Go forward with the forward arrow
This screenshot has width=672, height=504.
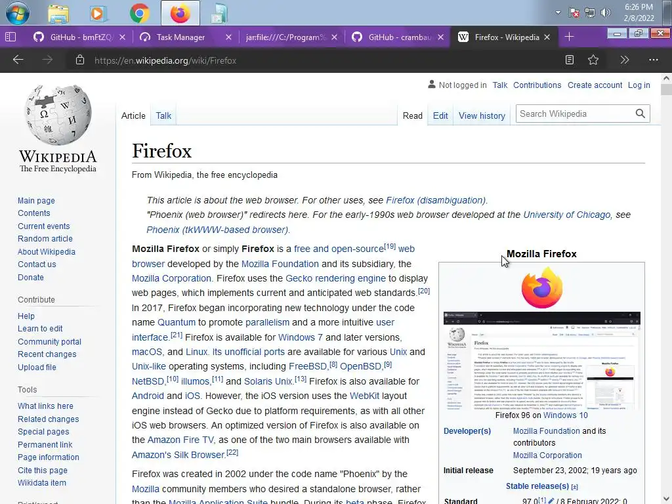click(47, 60)
